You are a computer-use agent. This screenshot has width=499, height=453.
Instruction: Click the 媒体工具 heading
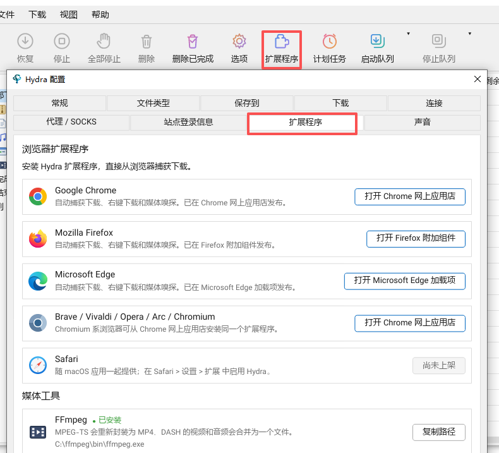(41, 396)
